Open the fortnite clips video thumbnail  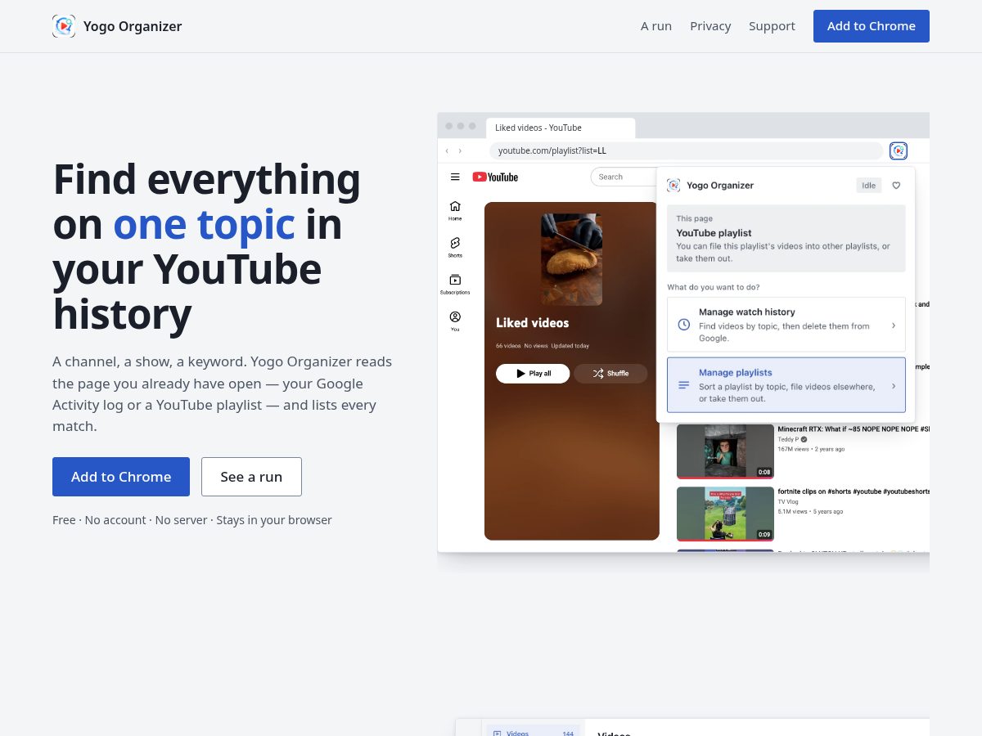725,514
